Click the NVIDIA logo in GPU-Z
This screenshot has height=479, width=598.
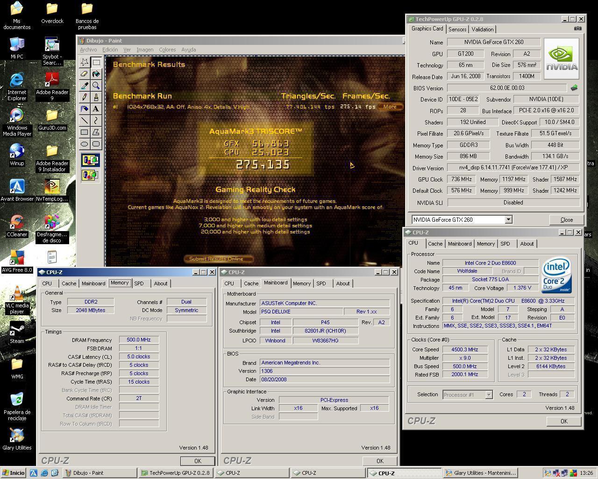pos(561,58)
